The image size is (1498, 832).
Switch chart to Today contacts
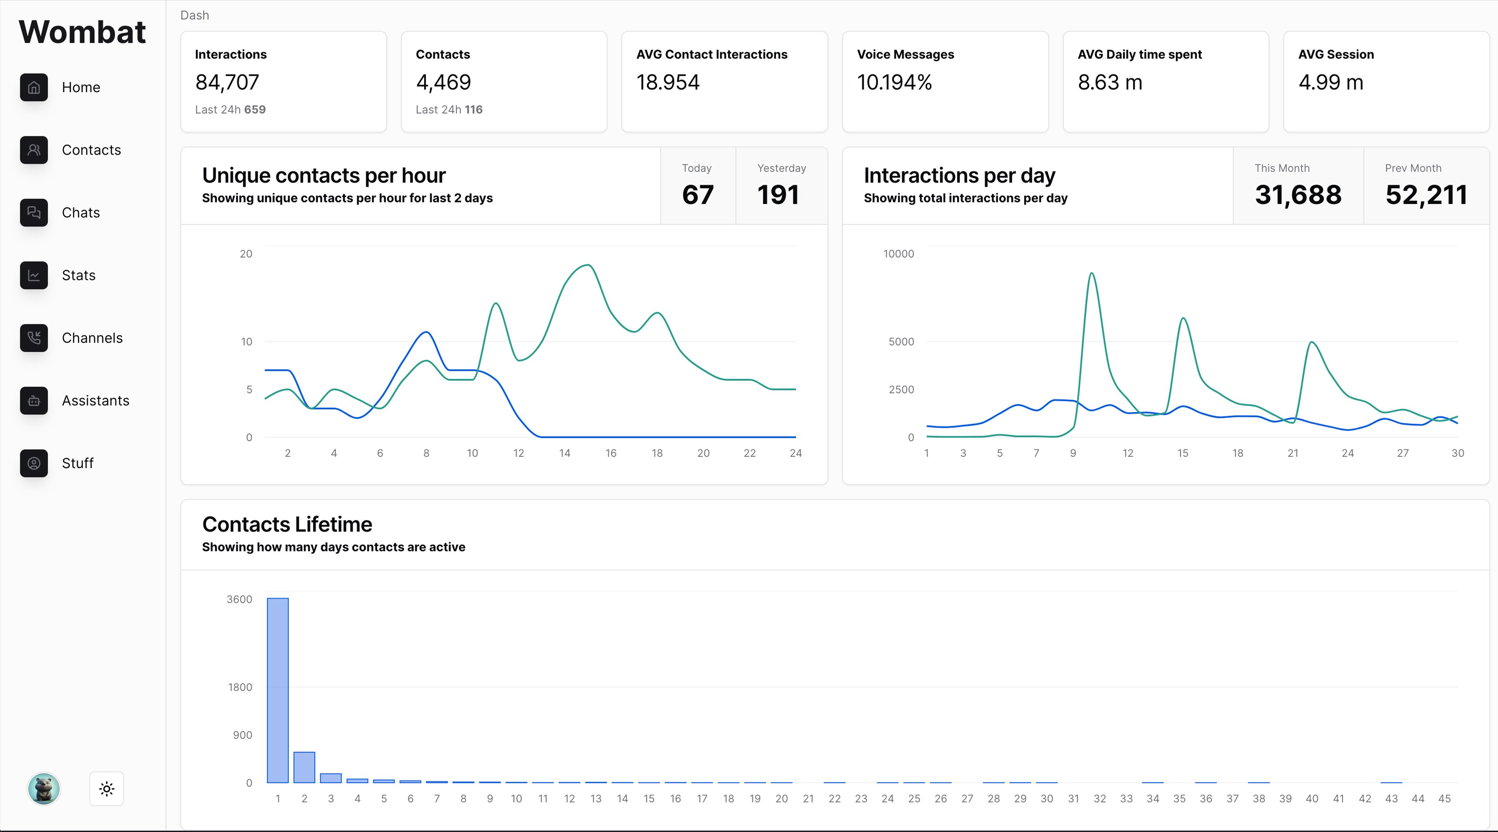tap(697, 186)
